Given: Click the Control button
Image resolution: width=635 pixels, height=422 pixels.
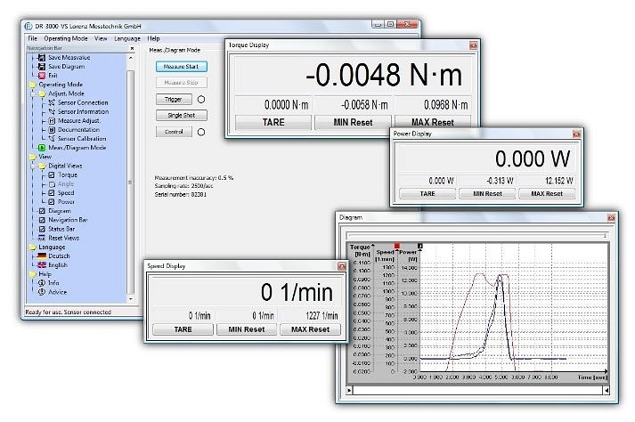Looking at the screenshot, I should pyautogui.click(x=174, y=132).
